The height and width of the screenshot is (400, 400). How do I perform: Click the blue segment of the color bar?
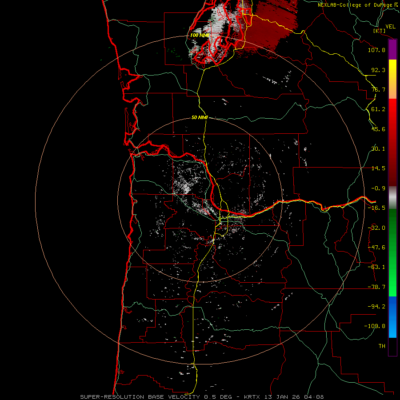(x=392, y=317)
